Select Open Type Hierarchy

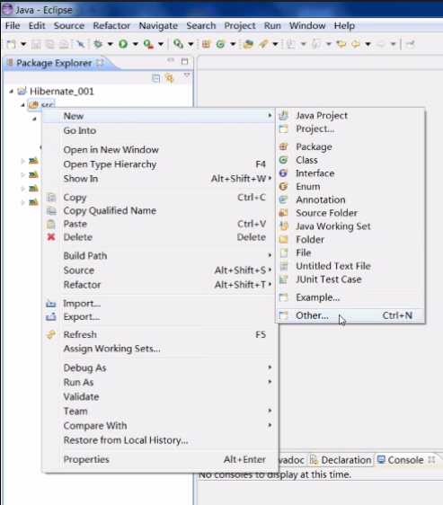[x=159, y=164]
